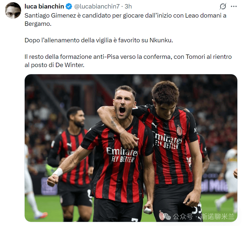Open the Grok explain-post icon
The width and height of the screenshot is (242, 226).
[x=223, y=6]
